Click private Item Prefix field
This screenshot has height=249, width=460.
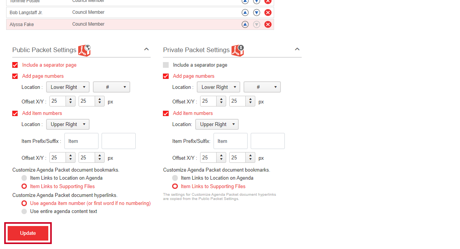230,141
